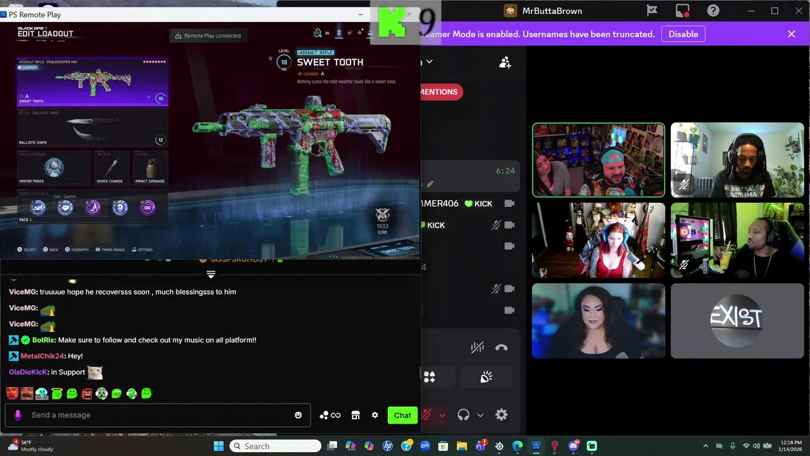The image size is (810, 456).
Task: Open the Mister Peeks field upgrade slot
Action: point(54,168)
